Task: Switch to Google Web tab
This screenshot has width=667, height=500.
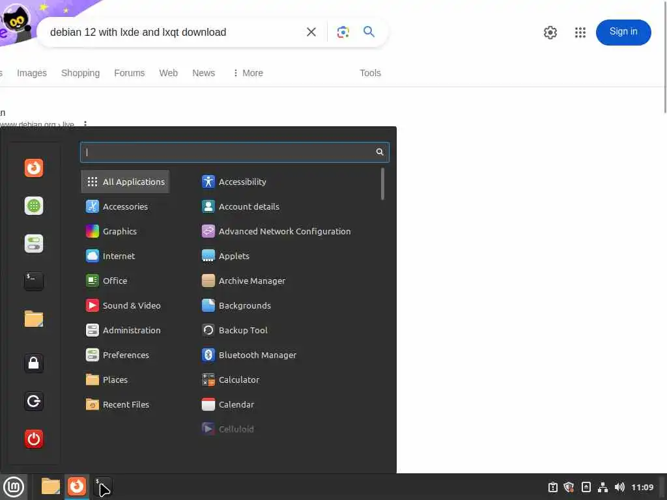Action: pyautogui.click(x=169, y=73)
